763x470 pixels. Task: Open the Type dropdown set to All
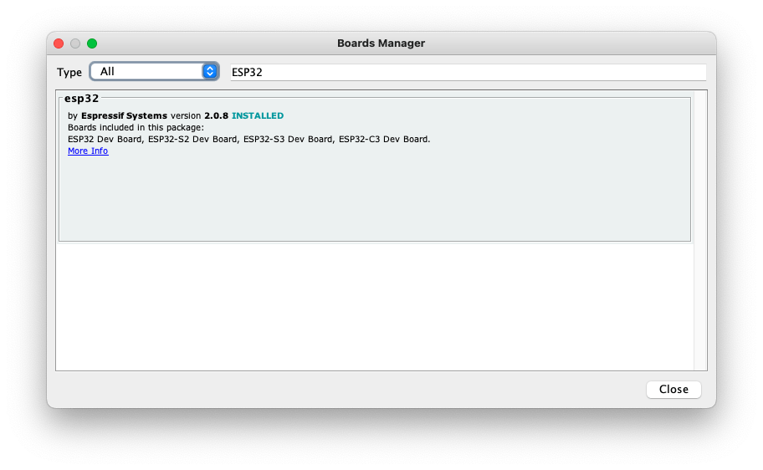(154, 72)
